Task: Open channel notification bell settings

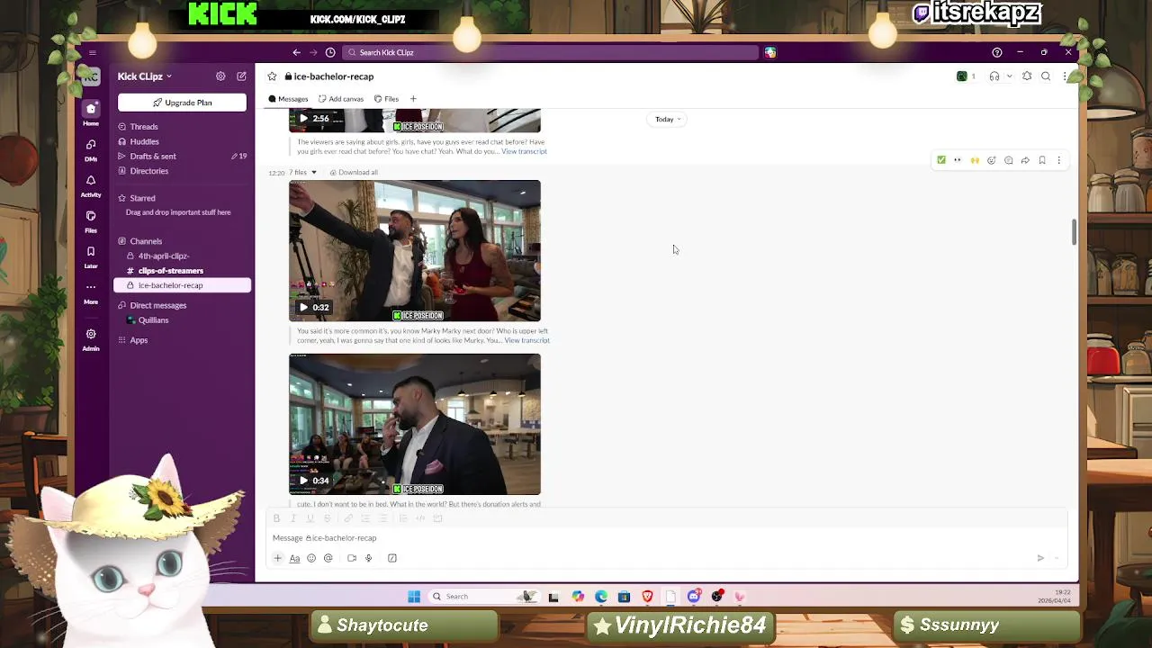Action: 1027,76
